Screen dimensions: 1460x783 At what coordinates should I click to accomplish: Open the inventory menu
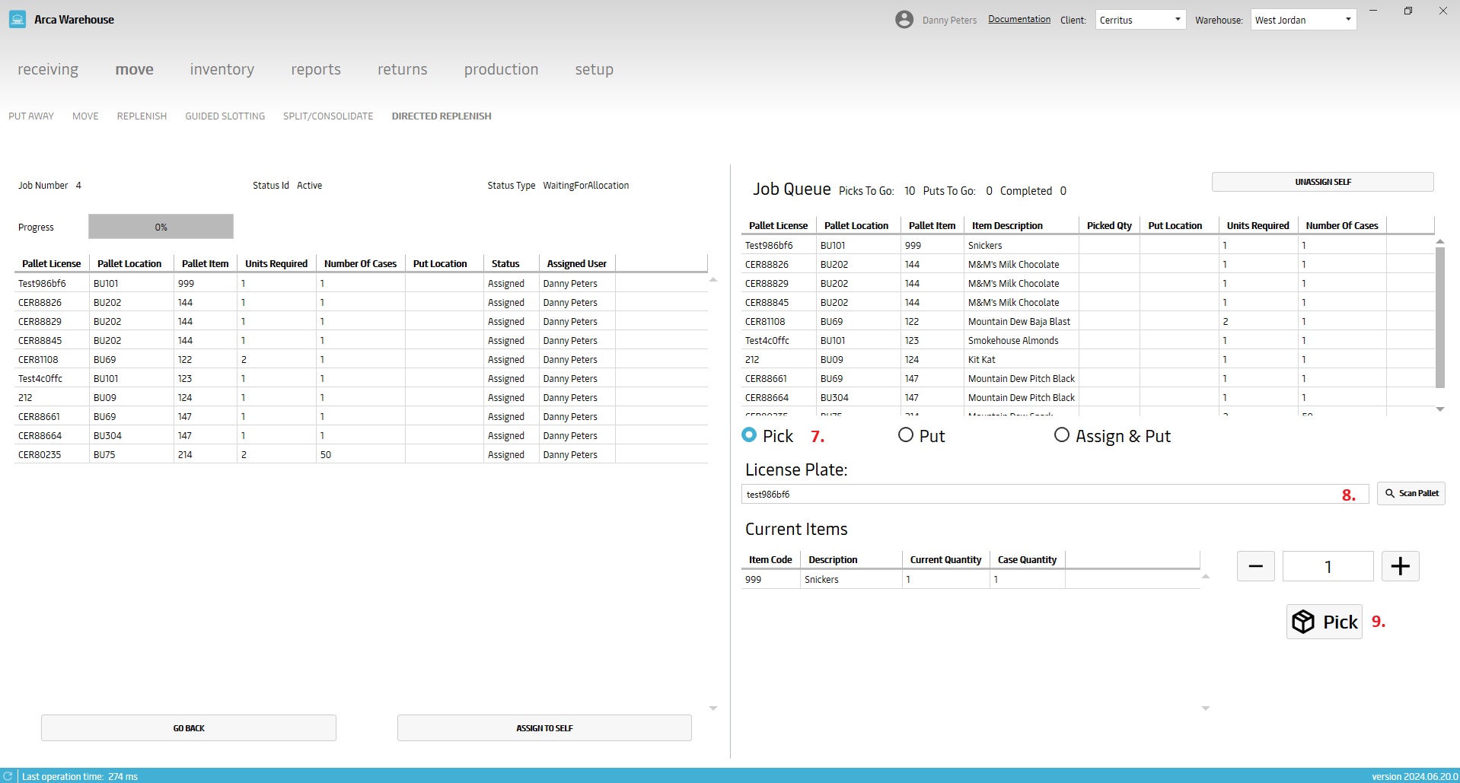click(222, 69)
